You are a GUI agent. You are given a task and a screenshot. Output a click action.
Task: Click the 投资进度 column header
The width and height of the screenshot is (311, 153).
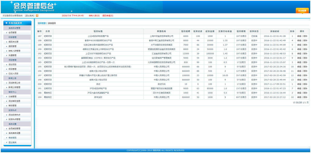pos(198,31)
